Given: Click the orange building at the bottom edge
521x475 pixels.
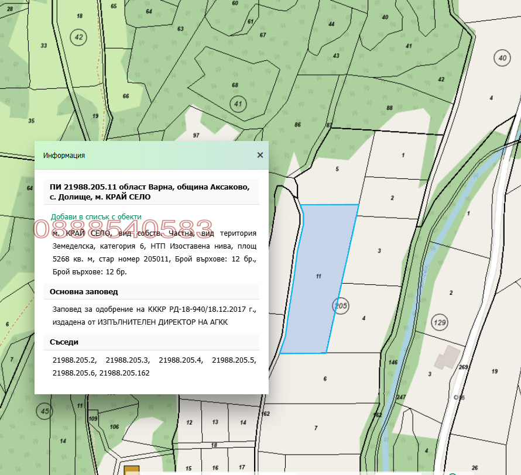Looking at the screenshot, I should pyautogui.click(x=132, y=470).
